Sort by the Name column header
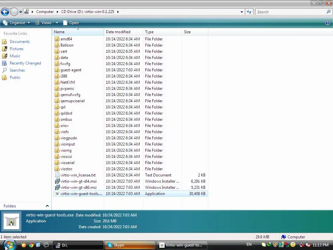 click(78, 32)
